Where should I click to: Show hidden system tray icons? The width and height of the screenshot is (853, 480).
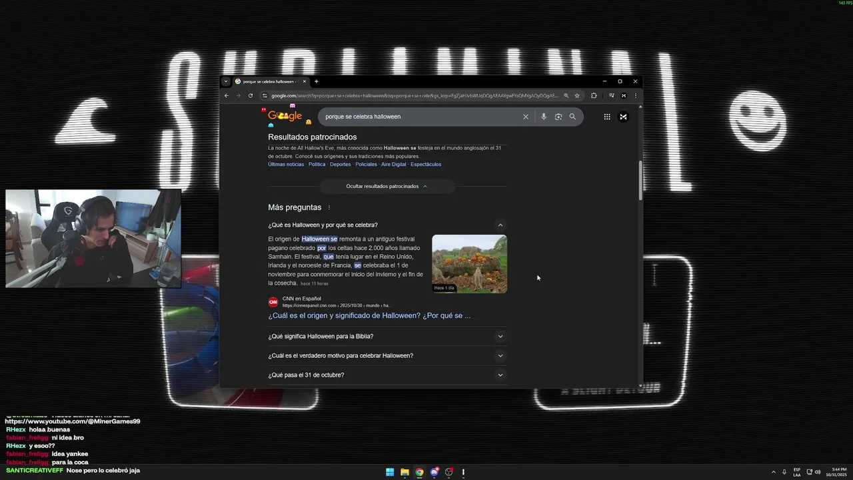(x=774, y=472)
